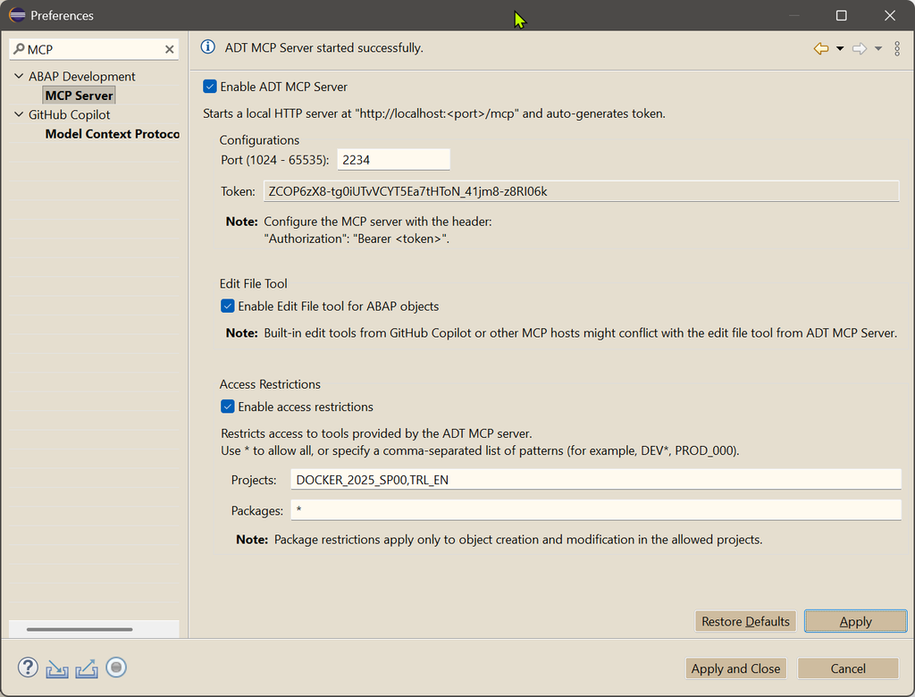Image resolution: width=915 pixels, height=697 pixels.
Task: Click the Packages patterns field
Action: [x=596, y=510]
